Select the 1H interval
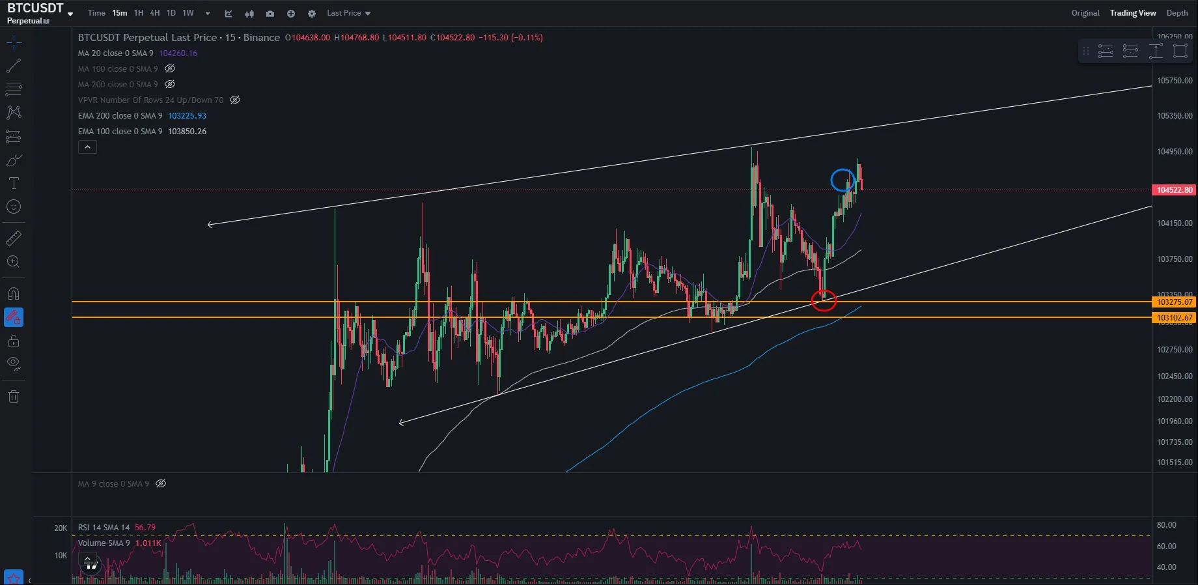 (x=139, y=13)
